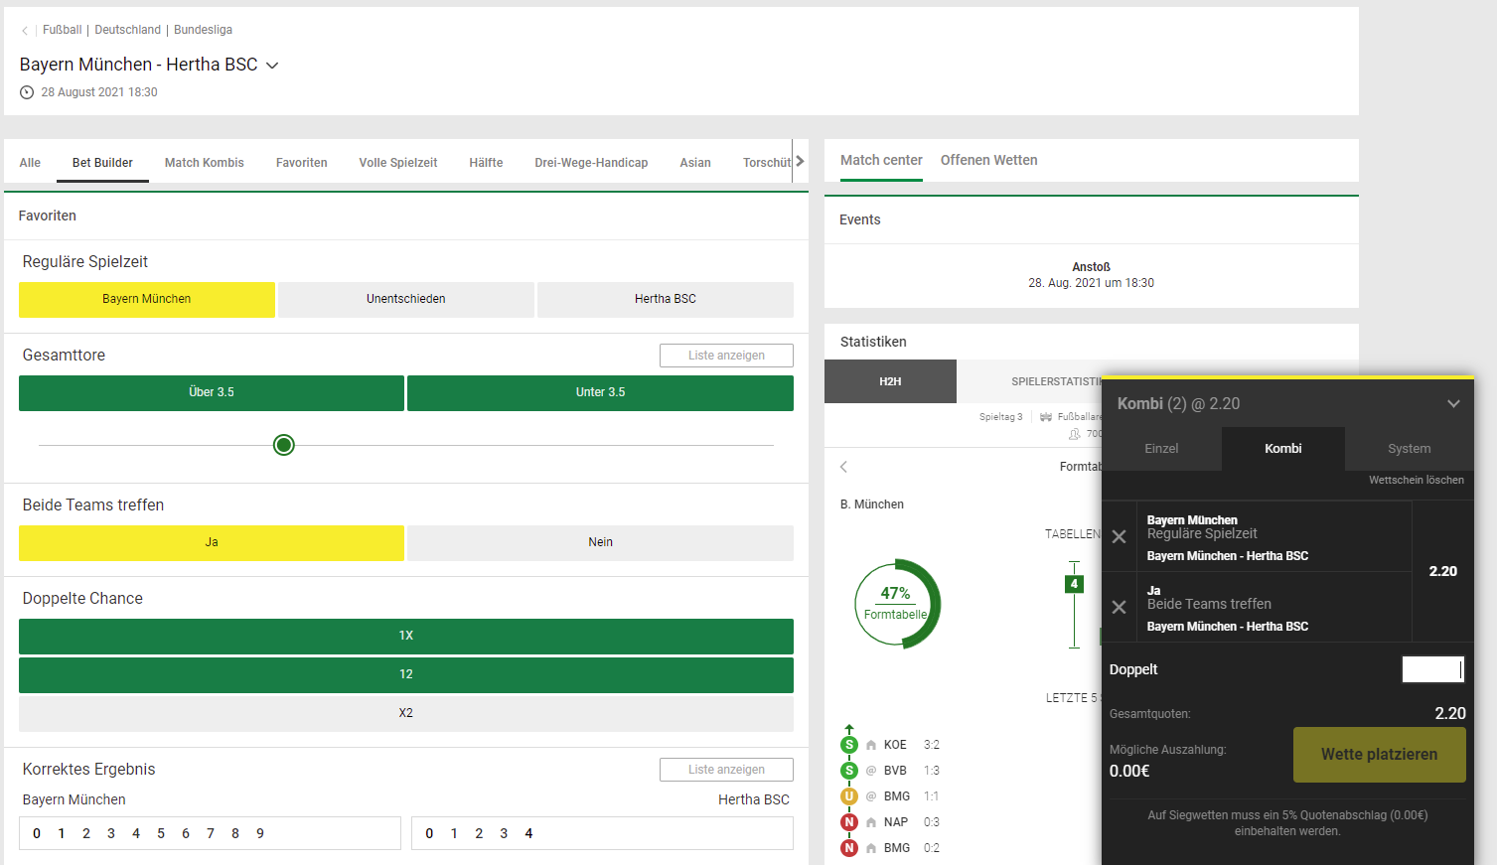Collapse the Kombi bet slip chevron
Viewport: 1497px width, 865px height.
tap(1453, 404)
